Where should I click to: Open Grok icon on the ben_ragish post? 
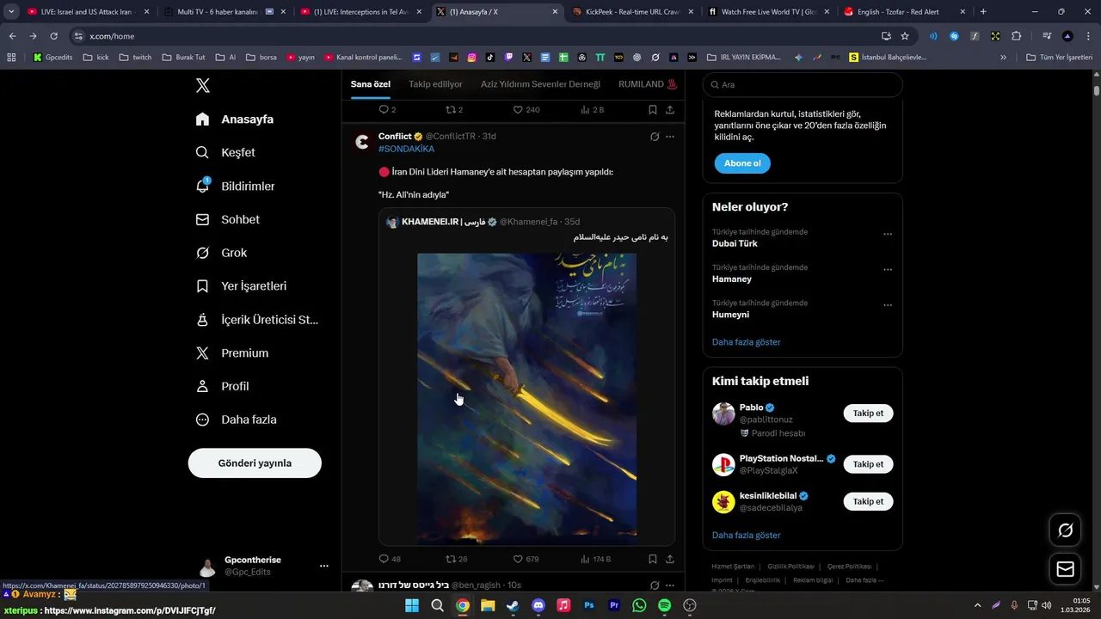coord(655,585)
